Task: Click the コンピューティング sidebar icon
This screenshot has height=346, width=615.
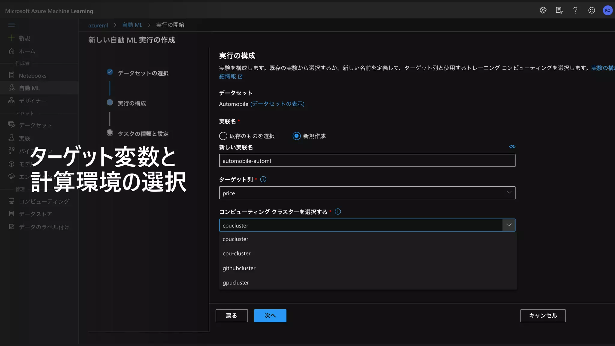Action: [11, 201]
